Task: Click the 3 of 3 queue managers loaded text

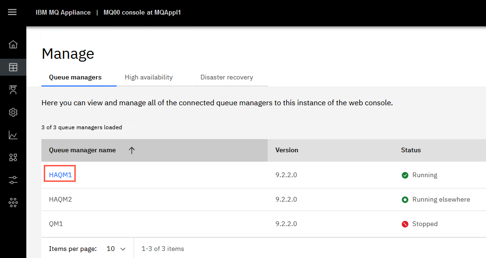Action: point(82,127)
